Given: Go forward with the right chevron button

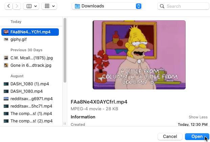Looking at the screenshot, I should point(17,6).
